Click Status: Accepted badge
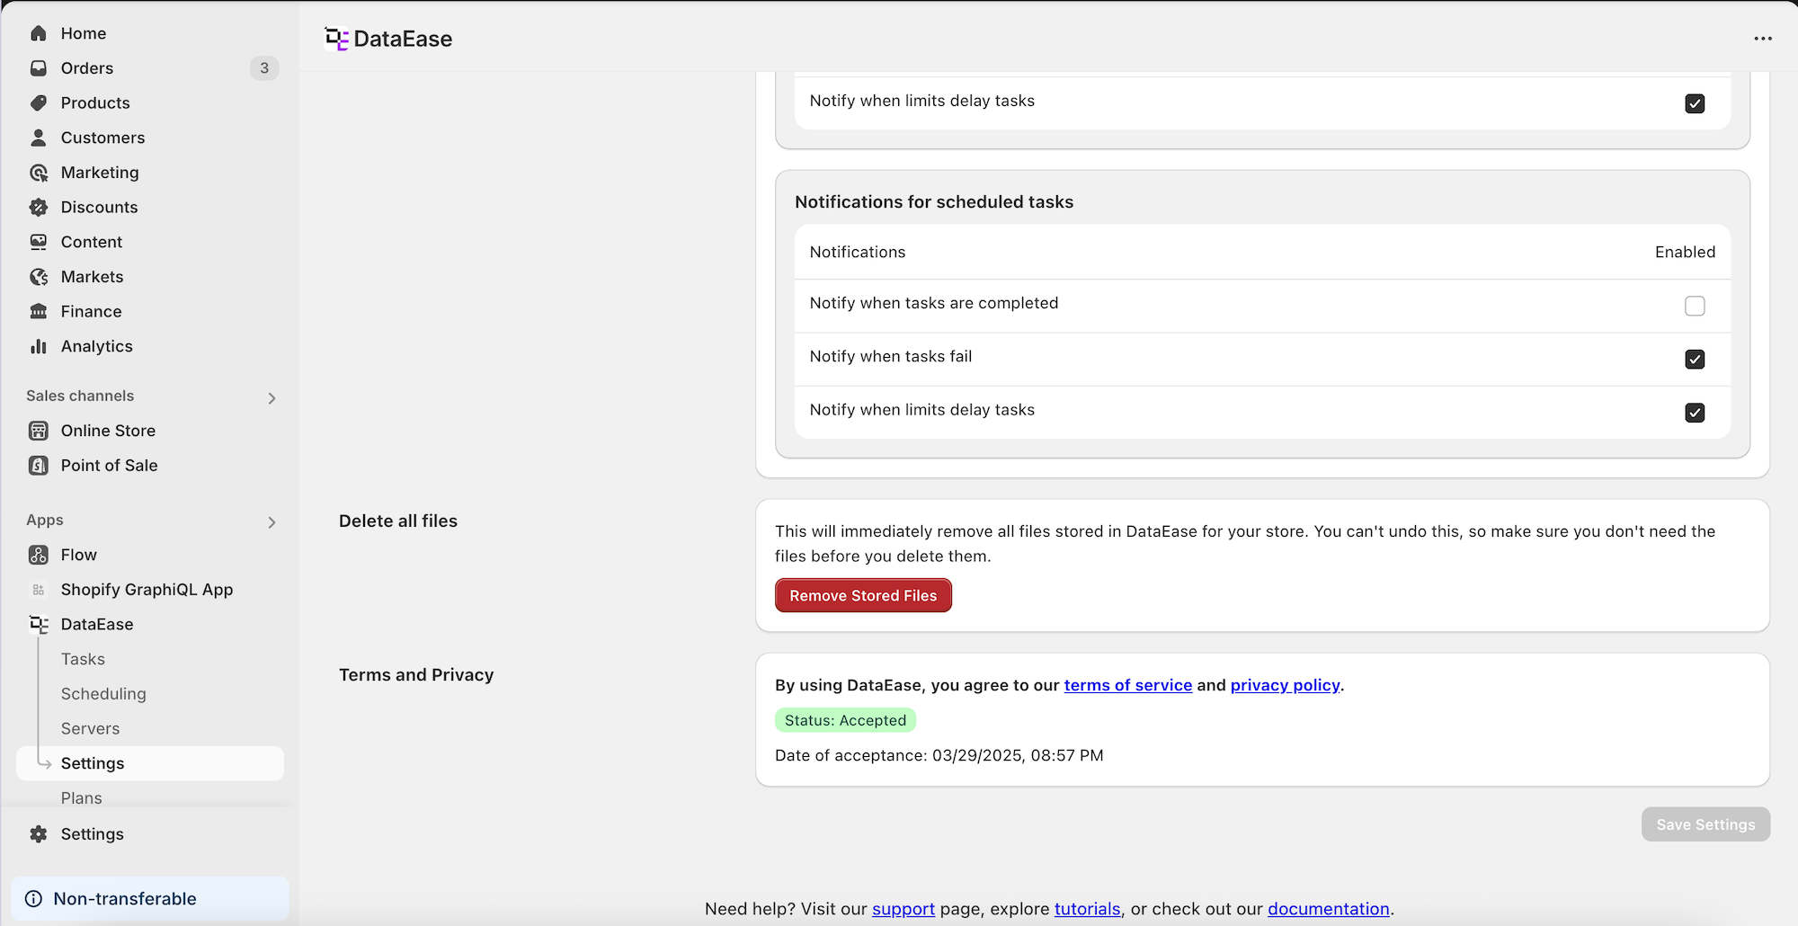This screenshot has height=926, width=1798. 845,720
